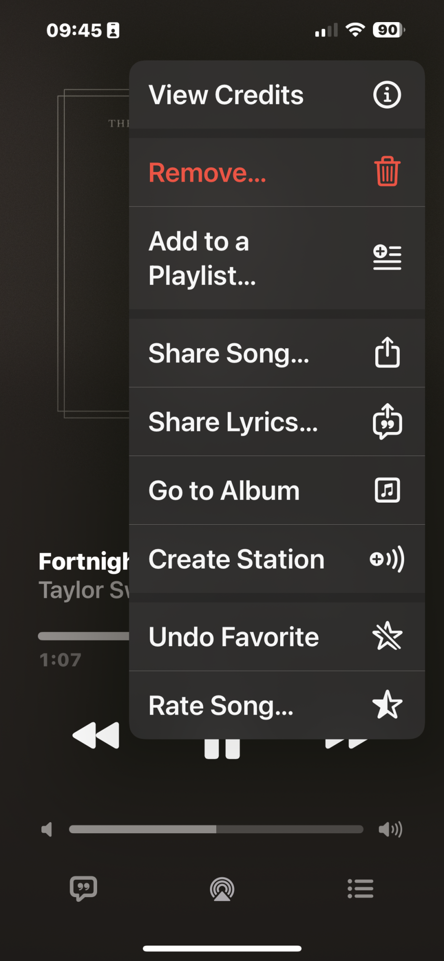Select Share Song from menu
This screenshot has width=444, height=961.
[277, 353]
